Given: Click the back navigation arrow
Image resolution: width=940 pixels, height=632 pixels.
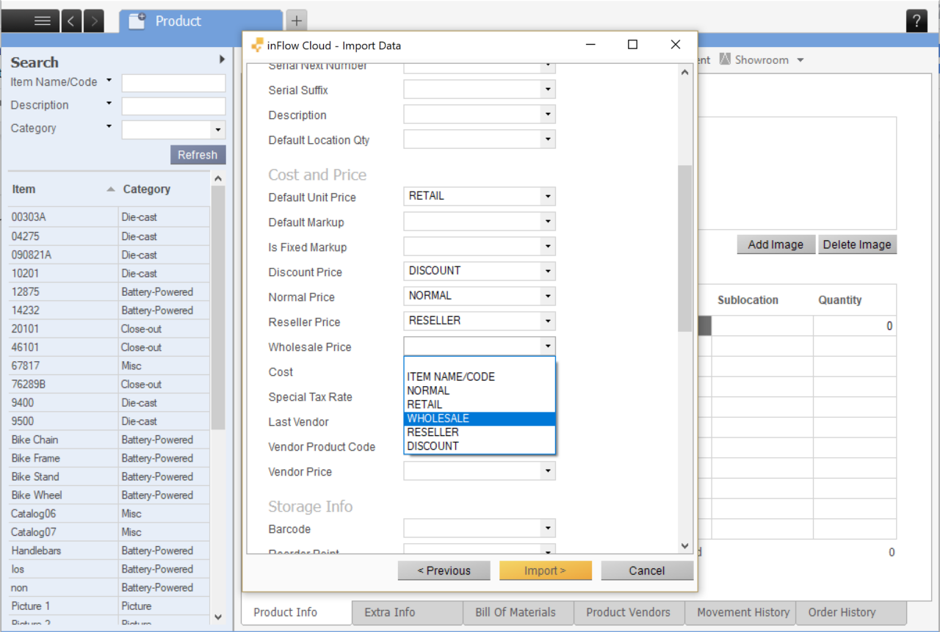Looking at the screenshot, I should pos(71,21).
